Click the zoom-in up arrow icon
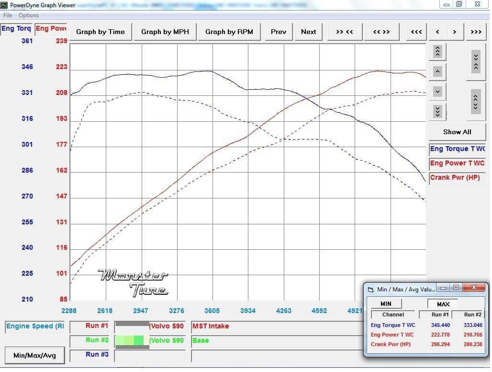 pyautogui.click(x=438, y=71)
